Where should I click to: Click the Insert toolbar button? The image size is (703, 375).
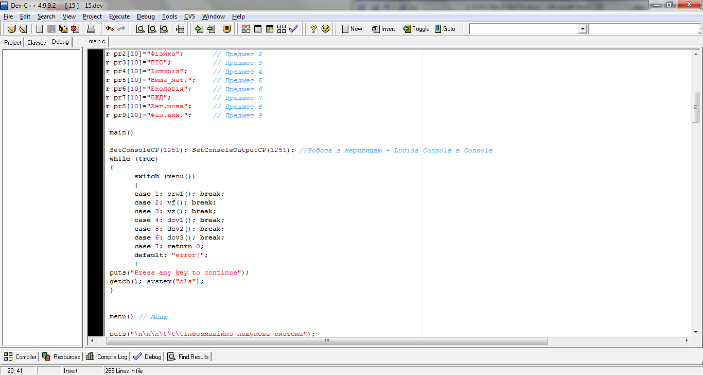[x=383, y=29]
